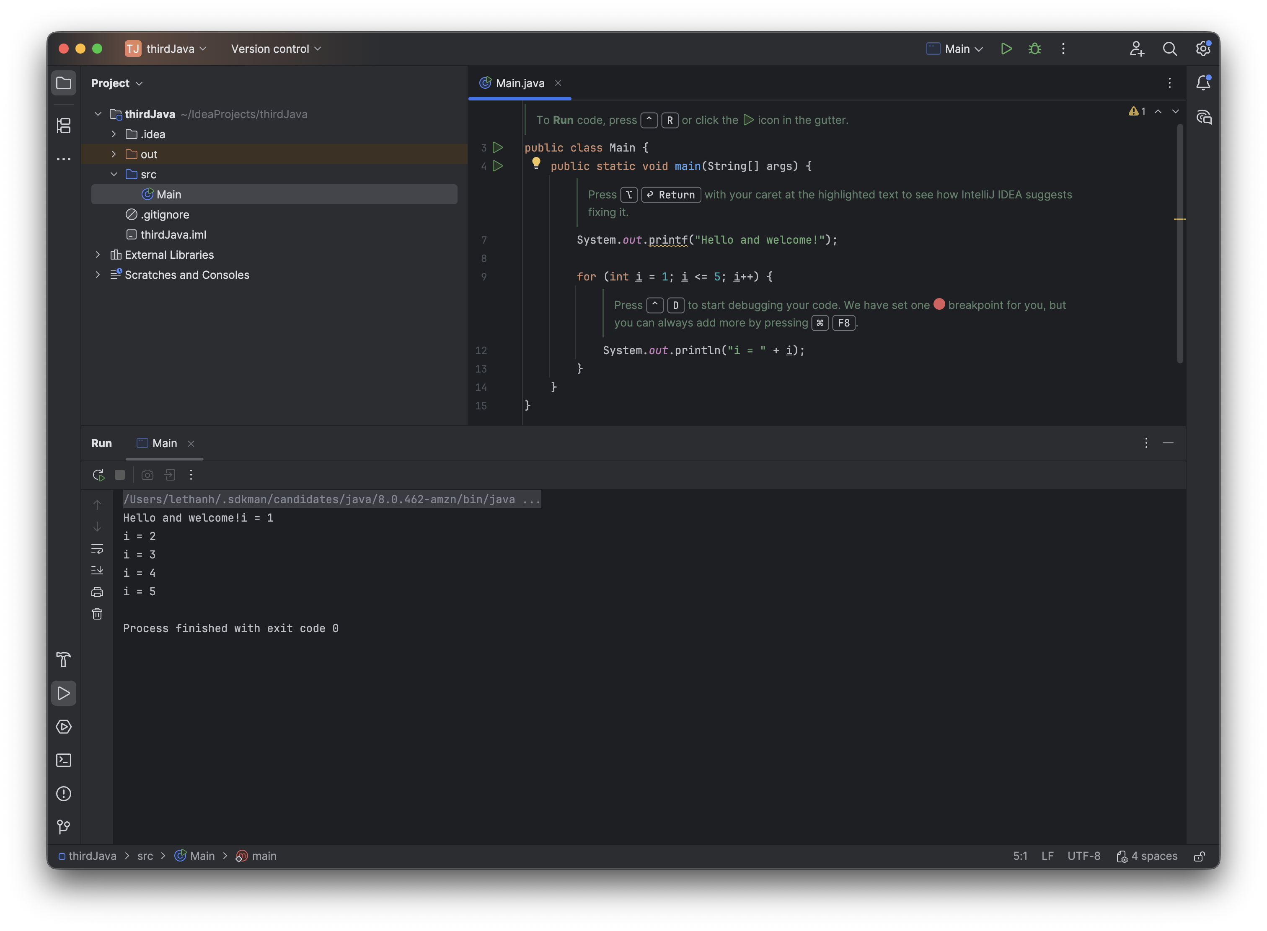
Task: Switch to the Main.java editor tab
Action: tap(519, 83)
